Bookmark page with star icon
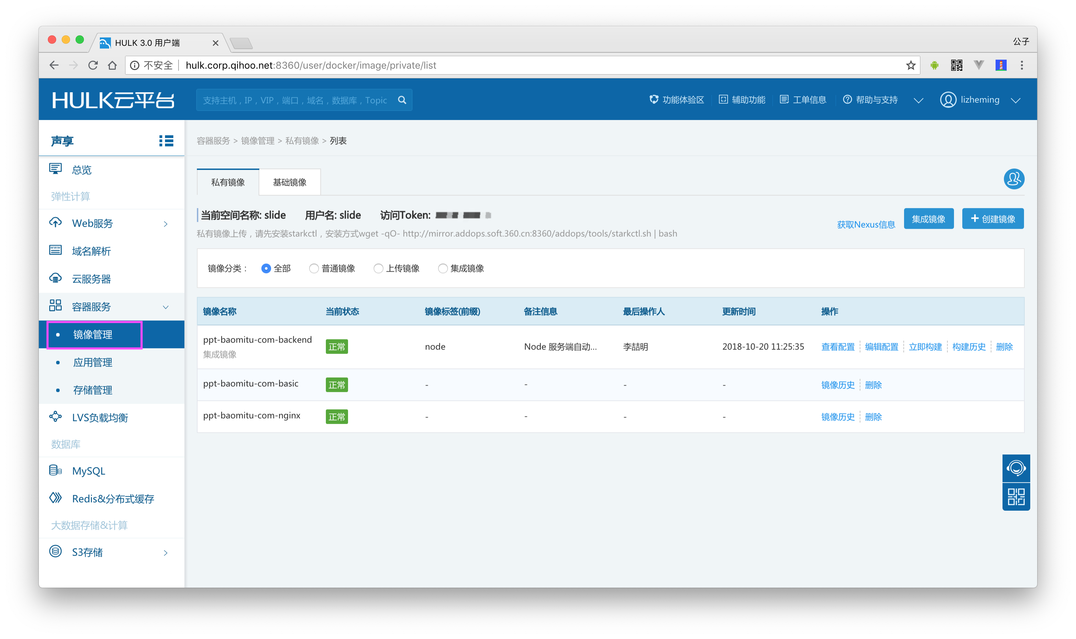 click(910, 66)
